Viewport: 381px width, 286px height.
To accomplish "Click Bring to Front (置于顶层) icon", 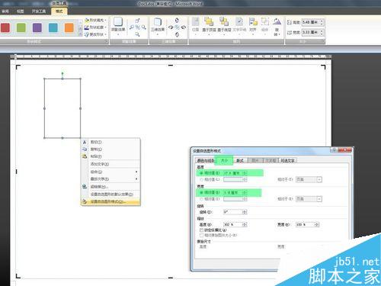I will point(209,25).
